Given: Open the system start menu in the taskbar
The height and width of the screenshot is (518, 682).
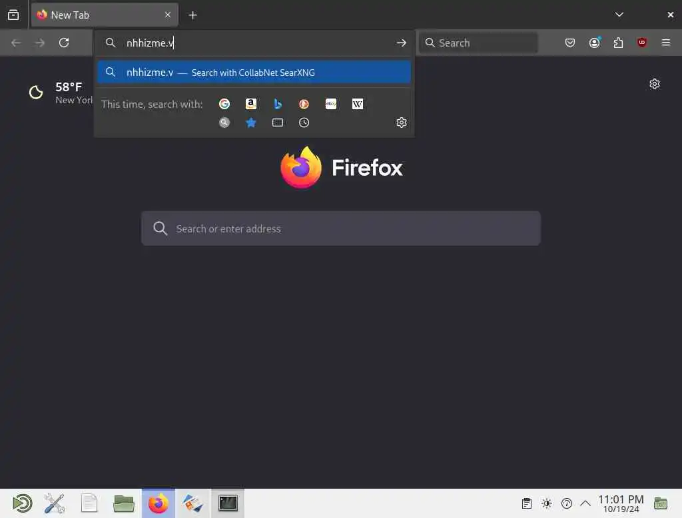Looking at the screenshot, I should tap(22, 503).
